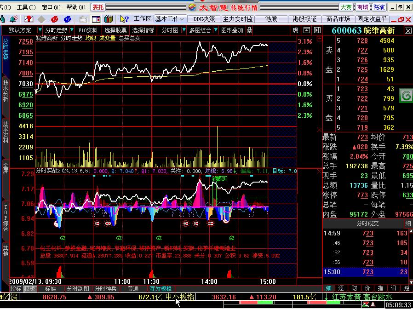
Task: Click the 现 button
Action: 296,30
